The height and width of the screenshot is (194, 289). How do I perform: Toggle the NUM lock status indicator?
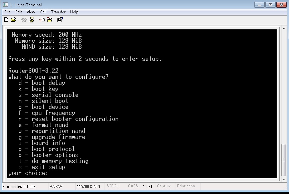coord(147,186)
